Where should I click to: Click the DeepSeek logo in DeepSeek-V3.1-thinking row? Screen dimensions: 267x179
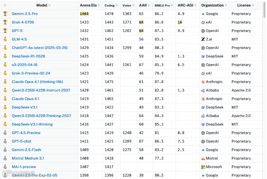coord(203,125)
